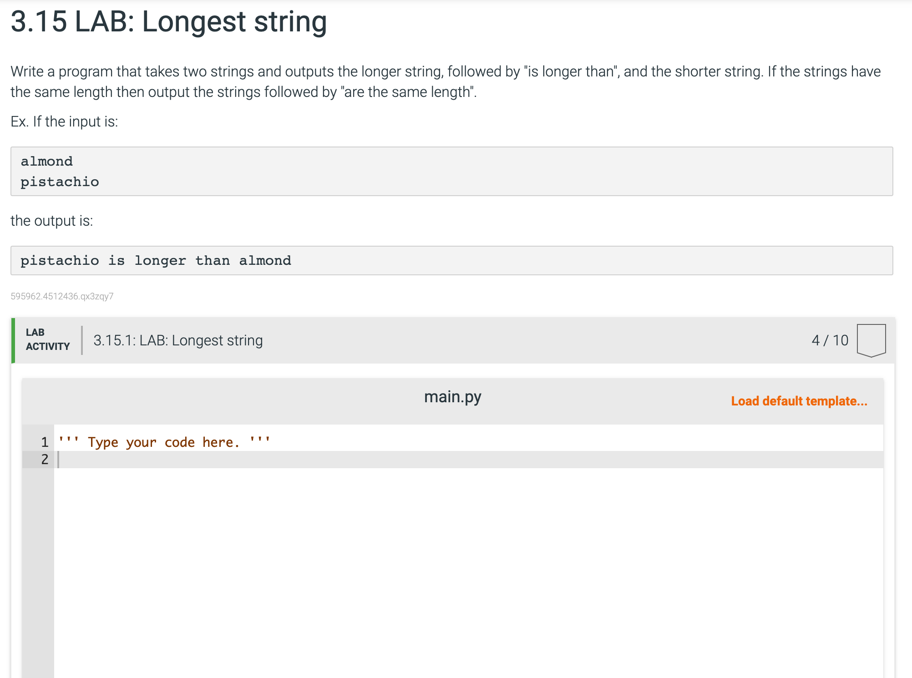Click the 3.15.1 LAB activity title
Viewport: 912px width, 678px height.
point(177,340)
